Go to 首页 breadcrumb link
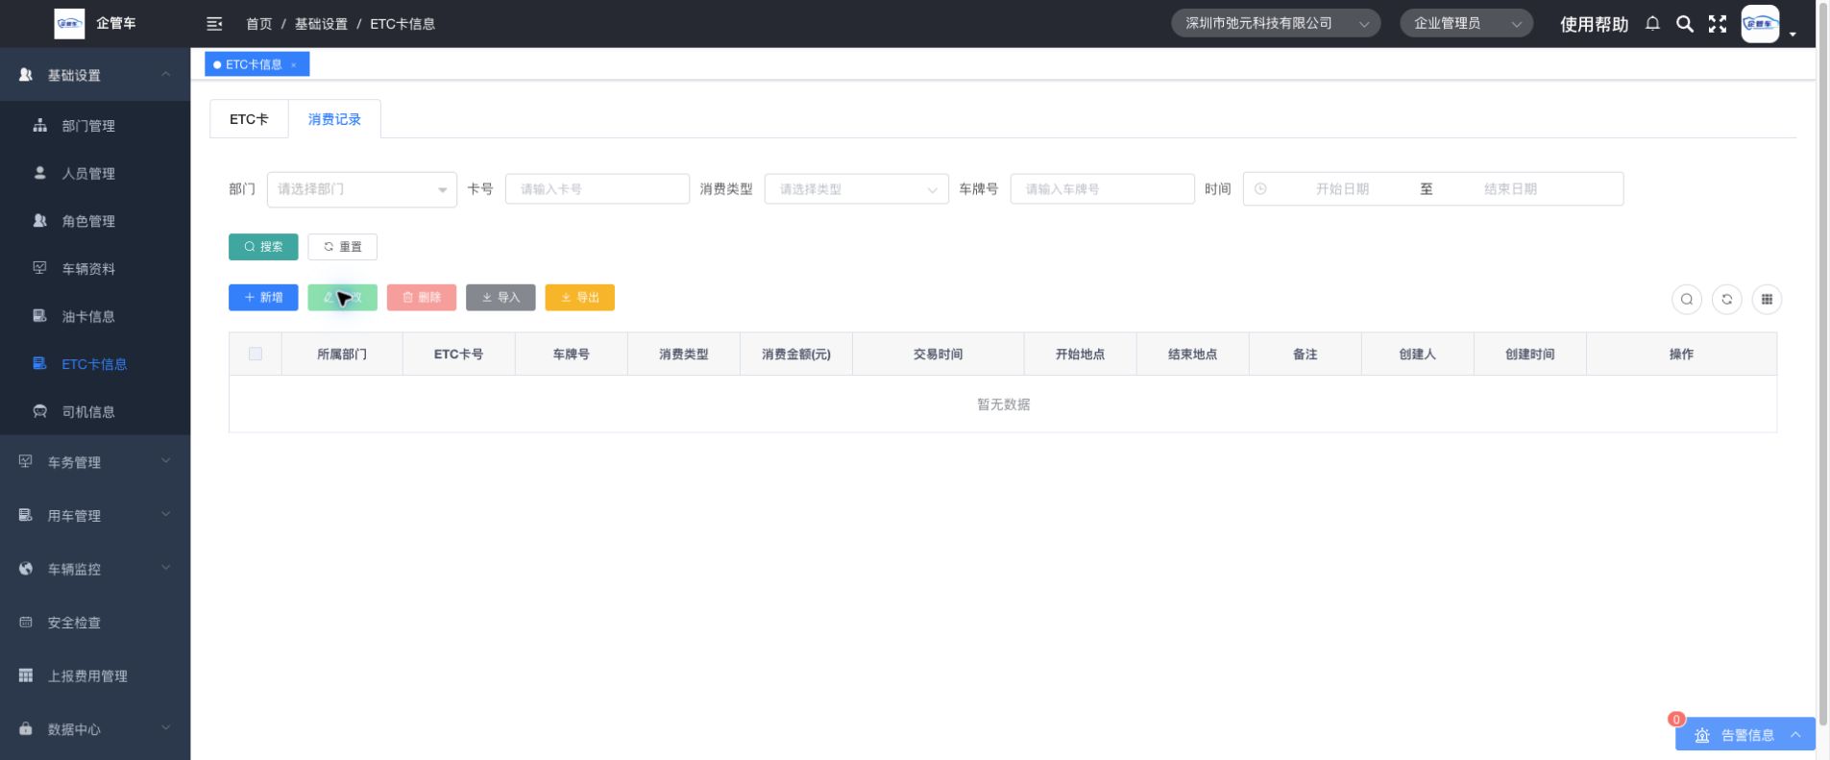The image size is (1830, 760). coord(258,24)
